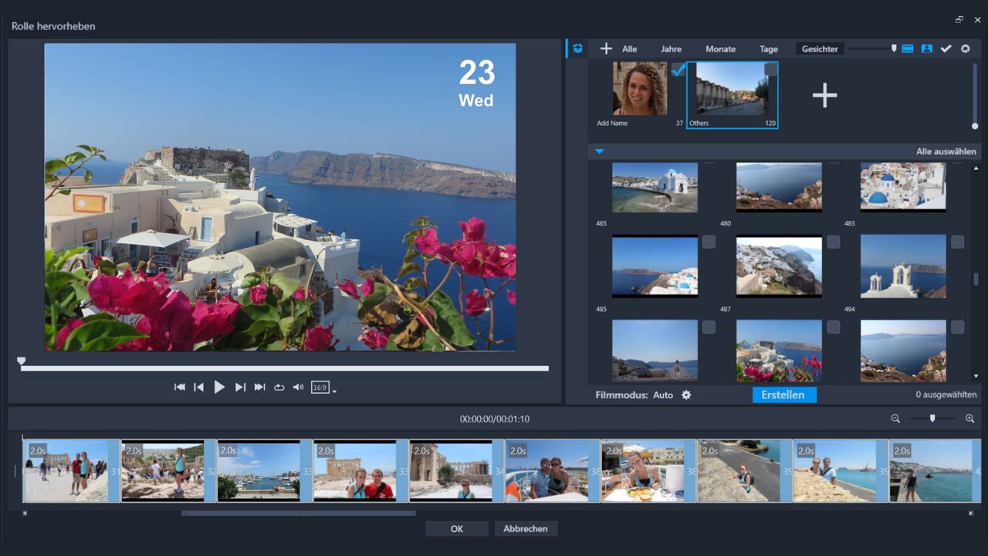Play the video preview
This screenshot has width=988, height=556.
pos(219,387)
